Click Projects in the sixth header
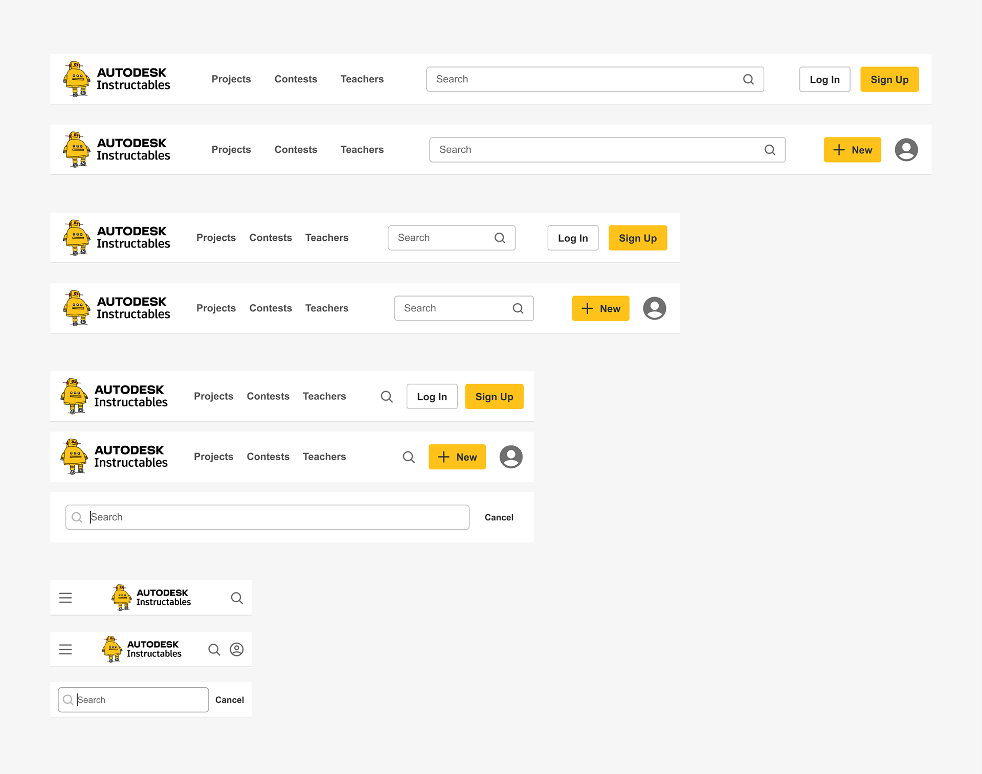 click(213, 457)
